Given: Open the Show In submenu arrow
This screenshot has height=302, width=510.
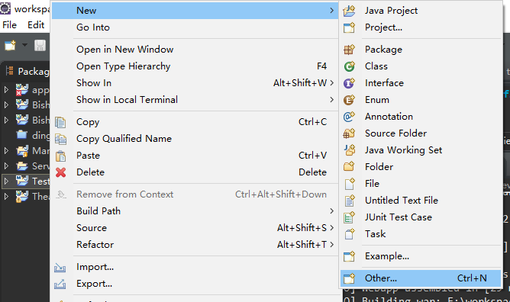Looking at the screenshot, I should click(x=331, y=83).
